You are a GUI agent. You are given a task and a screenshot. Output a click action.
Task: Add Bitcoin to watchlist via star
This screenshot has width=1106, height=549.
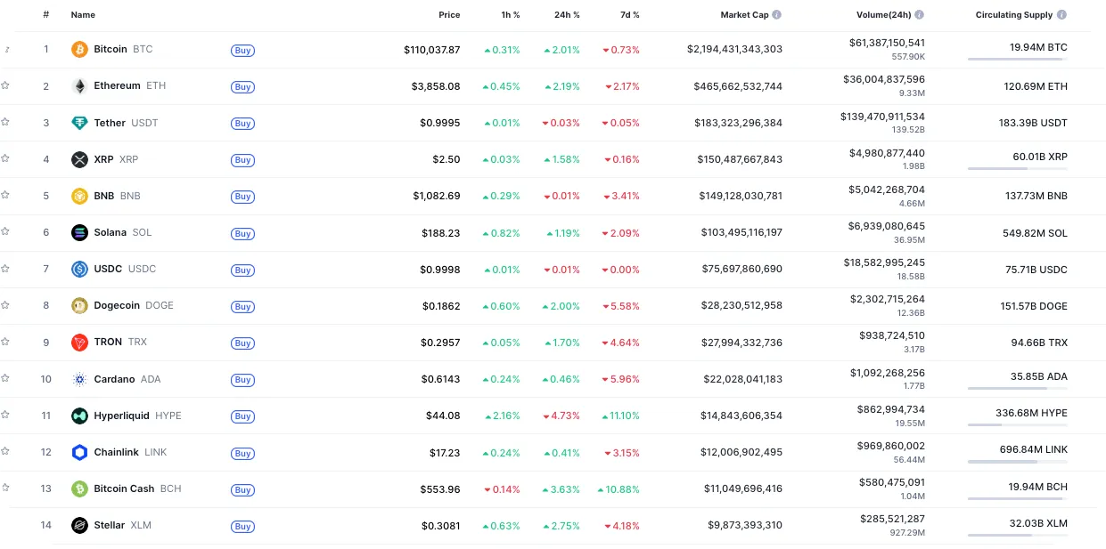click(x=8, y=50)
